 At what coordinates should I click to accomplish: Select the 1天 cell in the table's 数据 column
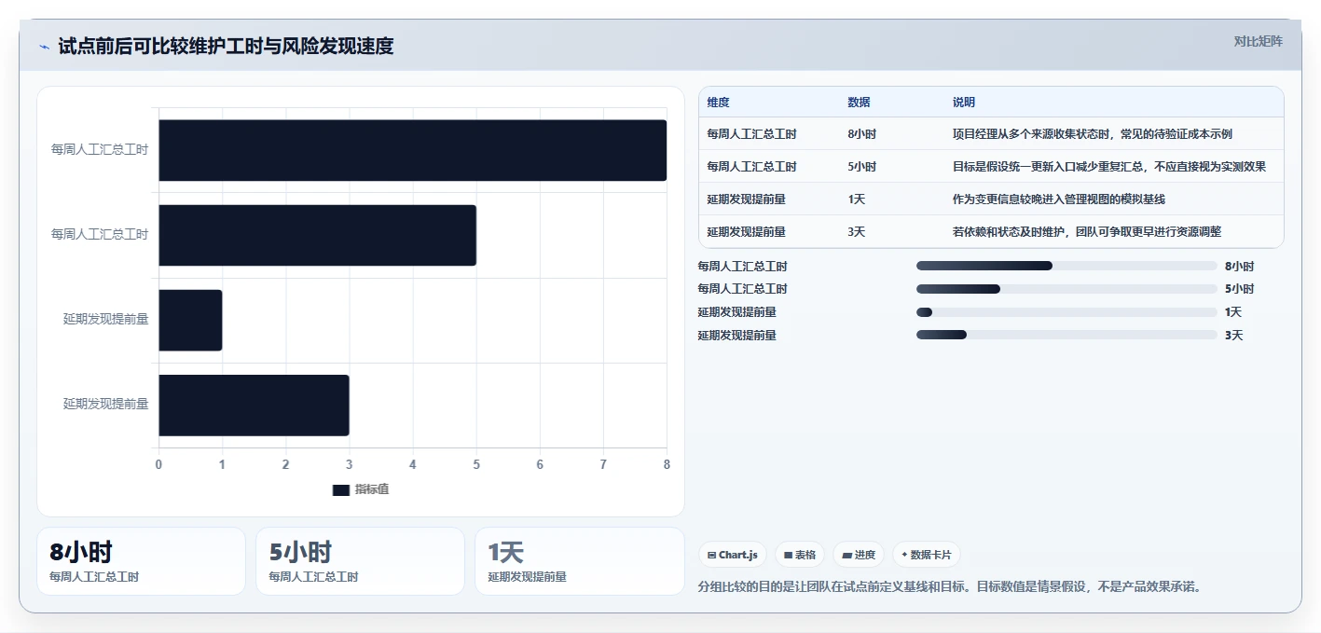856,200
